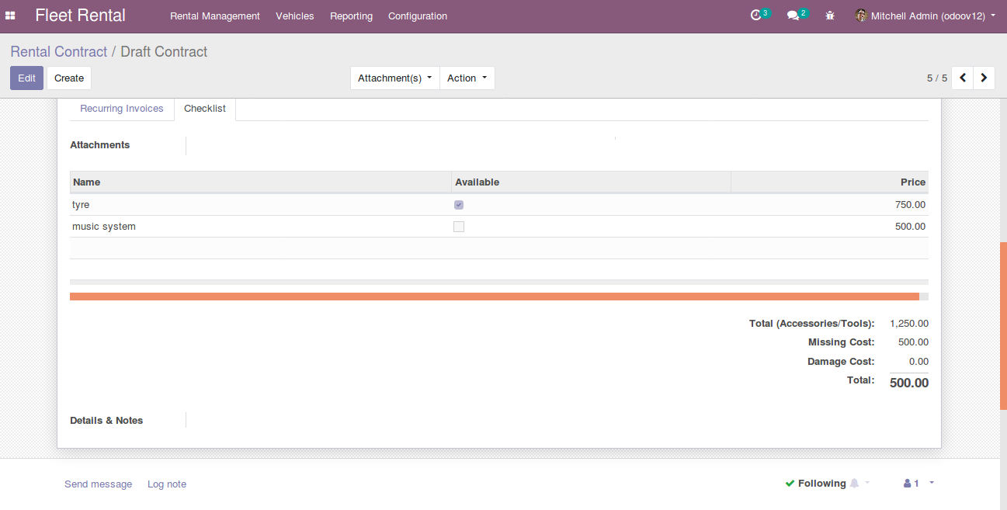Open Vehicles menu

click(295, 16)
